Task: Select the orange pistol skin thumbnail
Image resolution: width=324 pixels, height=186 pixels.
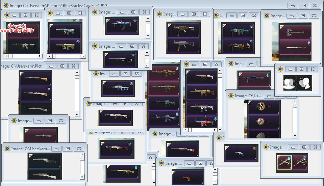Action: (188, 177)
